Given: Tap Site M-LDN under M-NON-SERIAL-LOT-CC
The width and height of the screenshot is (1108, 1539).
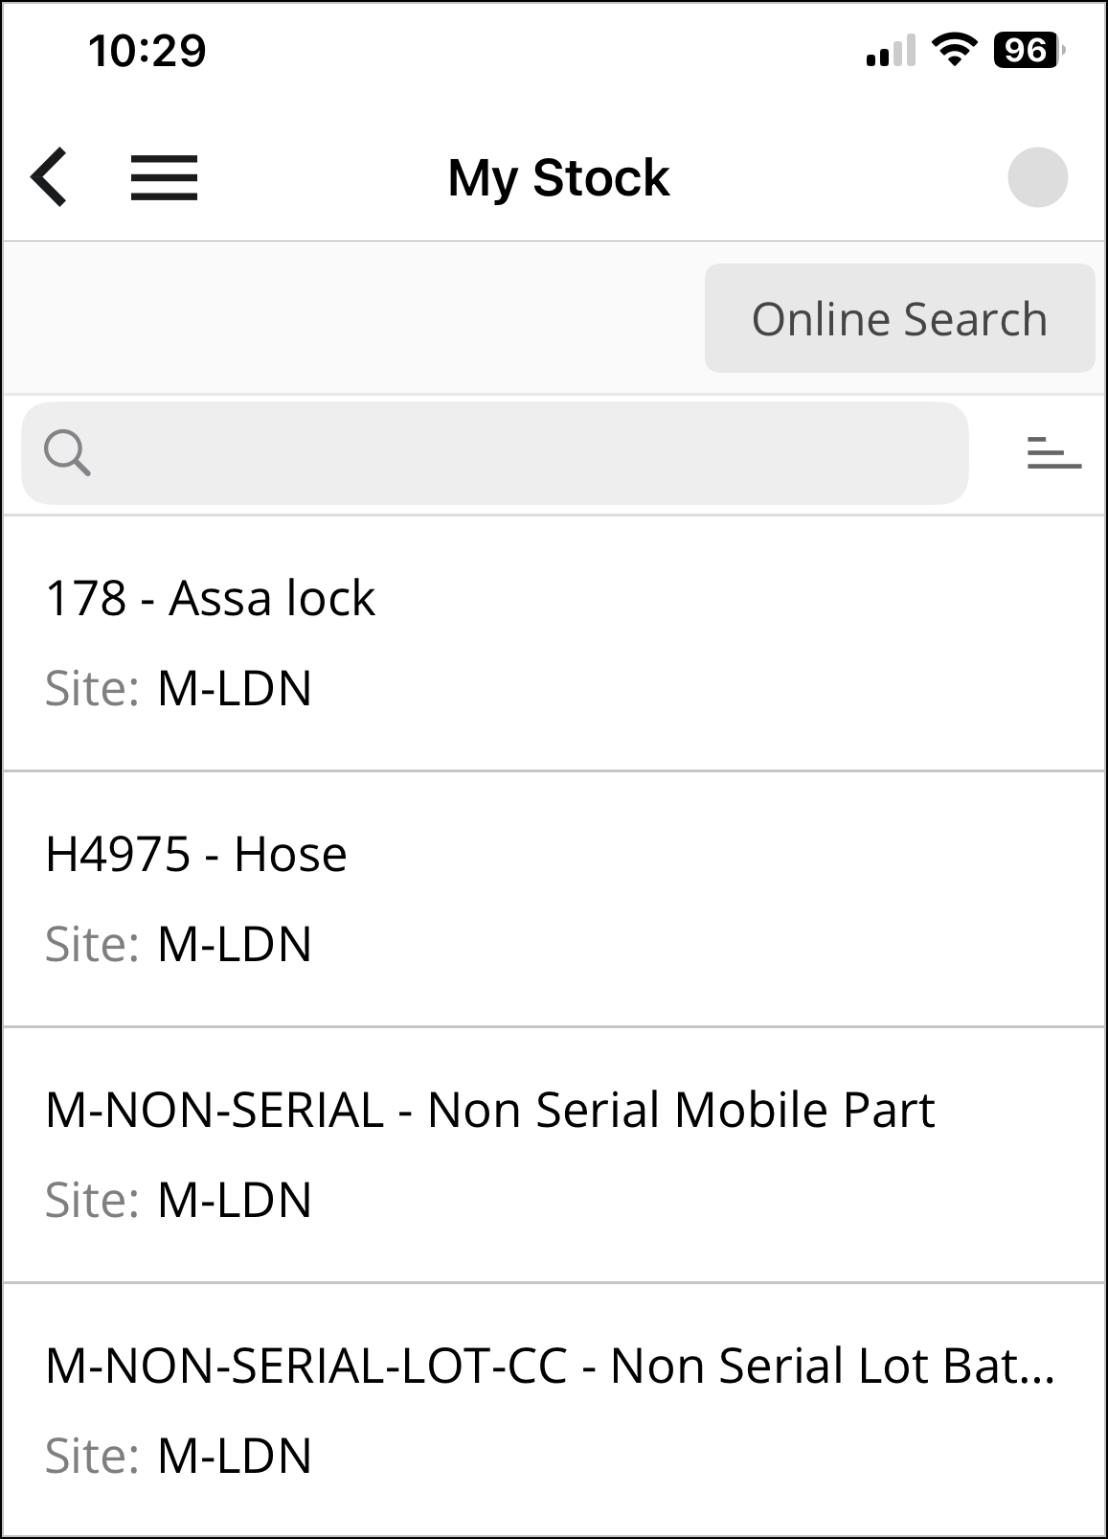Looking at the screenshot, I should (179, 1457).
